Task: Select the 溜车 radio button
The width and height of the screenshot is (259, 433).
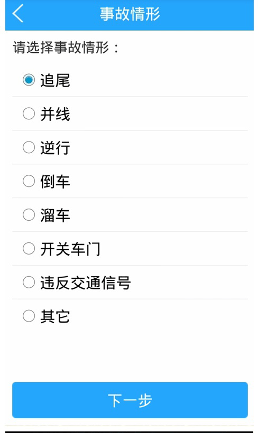Action: click(29, 215)
